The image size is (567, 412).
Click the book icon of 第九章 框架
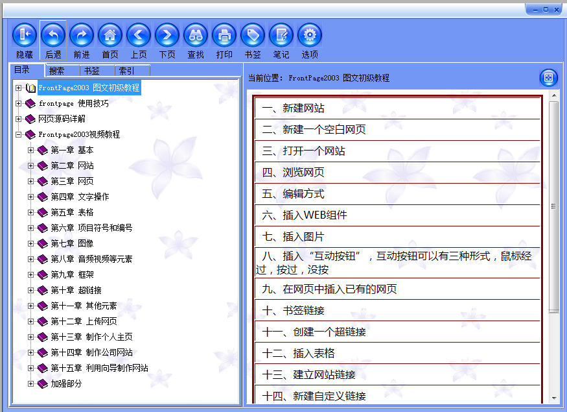pyautogui.click(x=43, y=275)
